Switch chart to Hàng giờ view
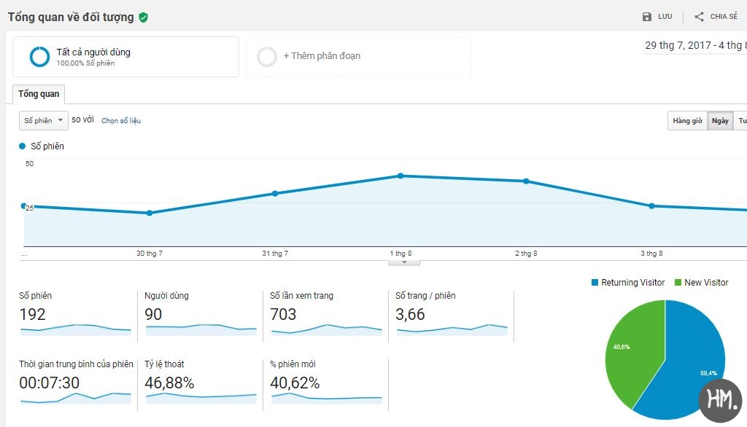This screenshot has width=747, height=427. (687, 120)
